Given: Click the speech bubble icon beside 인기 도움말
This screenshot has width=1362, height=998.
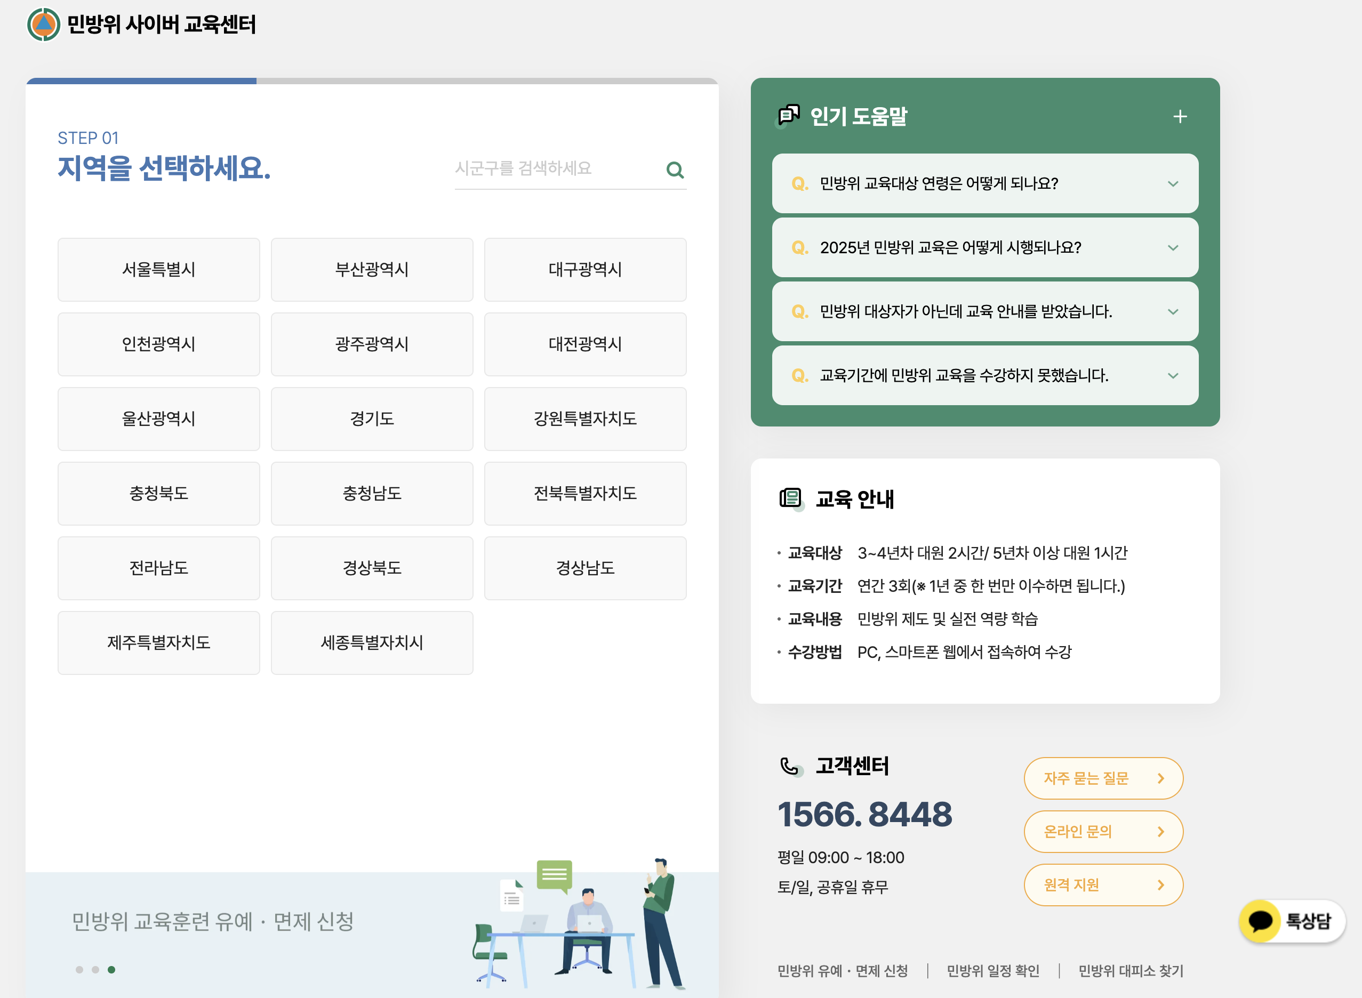Looking at the screenshot, I should (x=789, y=115).
